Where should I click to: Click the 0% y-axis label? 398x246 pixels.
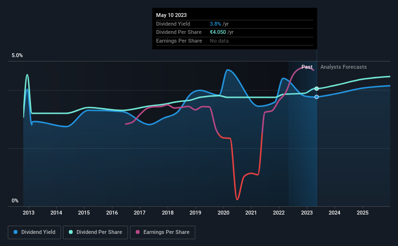pyautogui.click(x=15, y=200)
